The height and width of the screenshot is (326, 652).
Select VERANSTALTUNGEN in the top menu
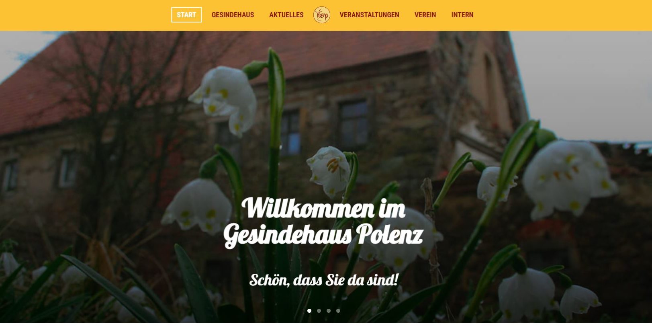369,15
